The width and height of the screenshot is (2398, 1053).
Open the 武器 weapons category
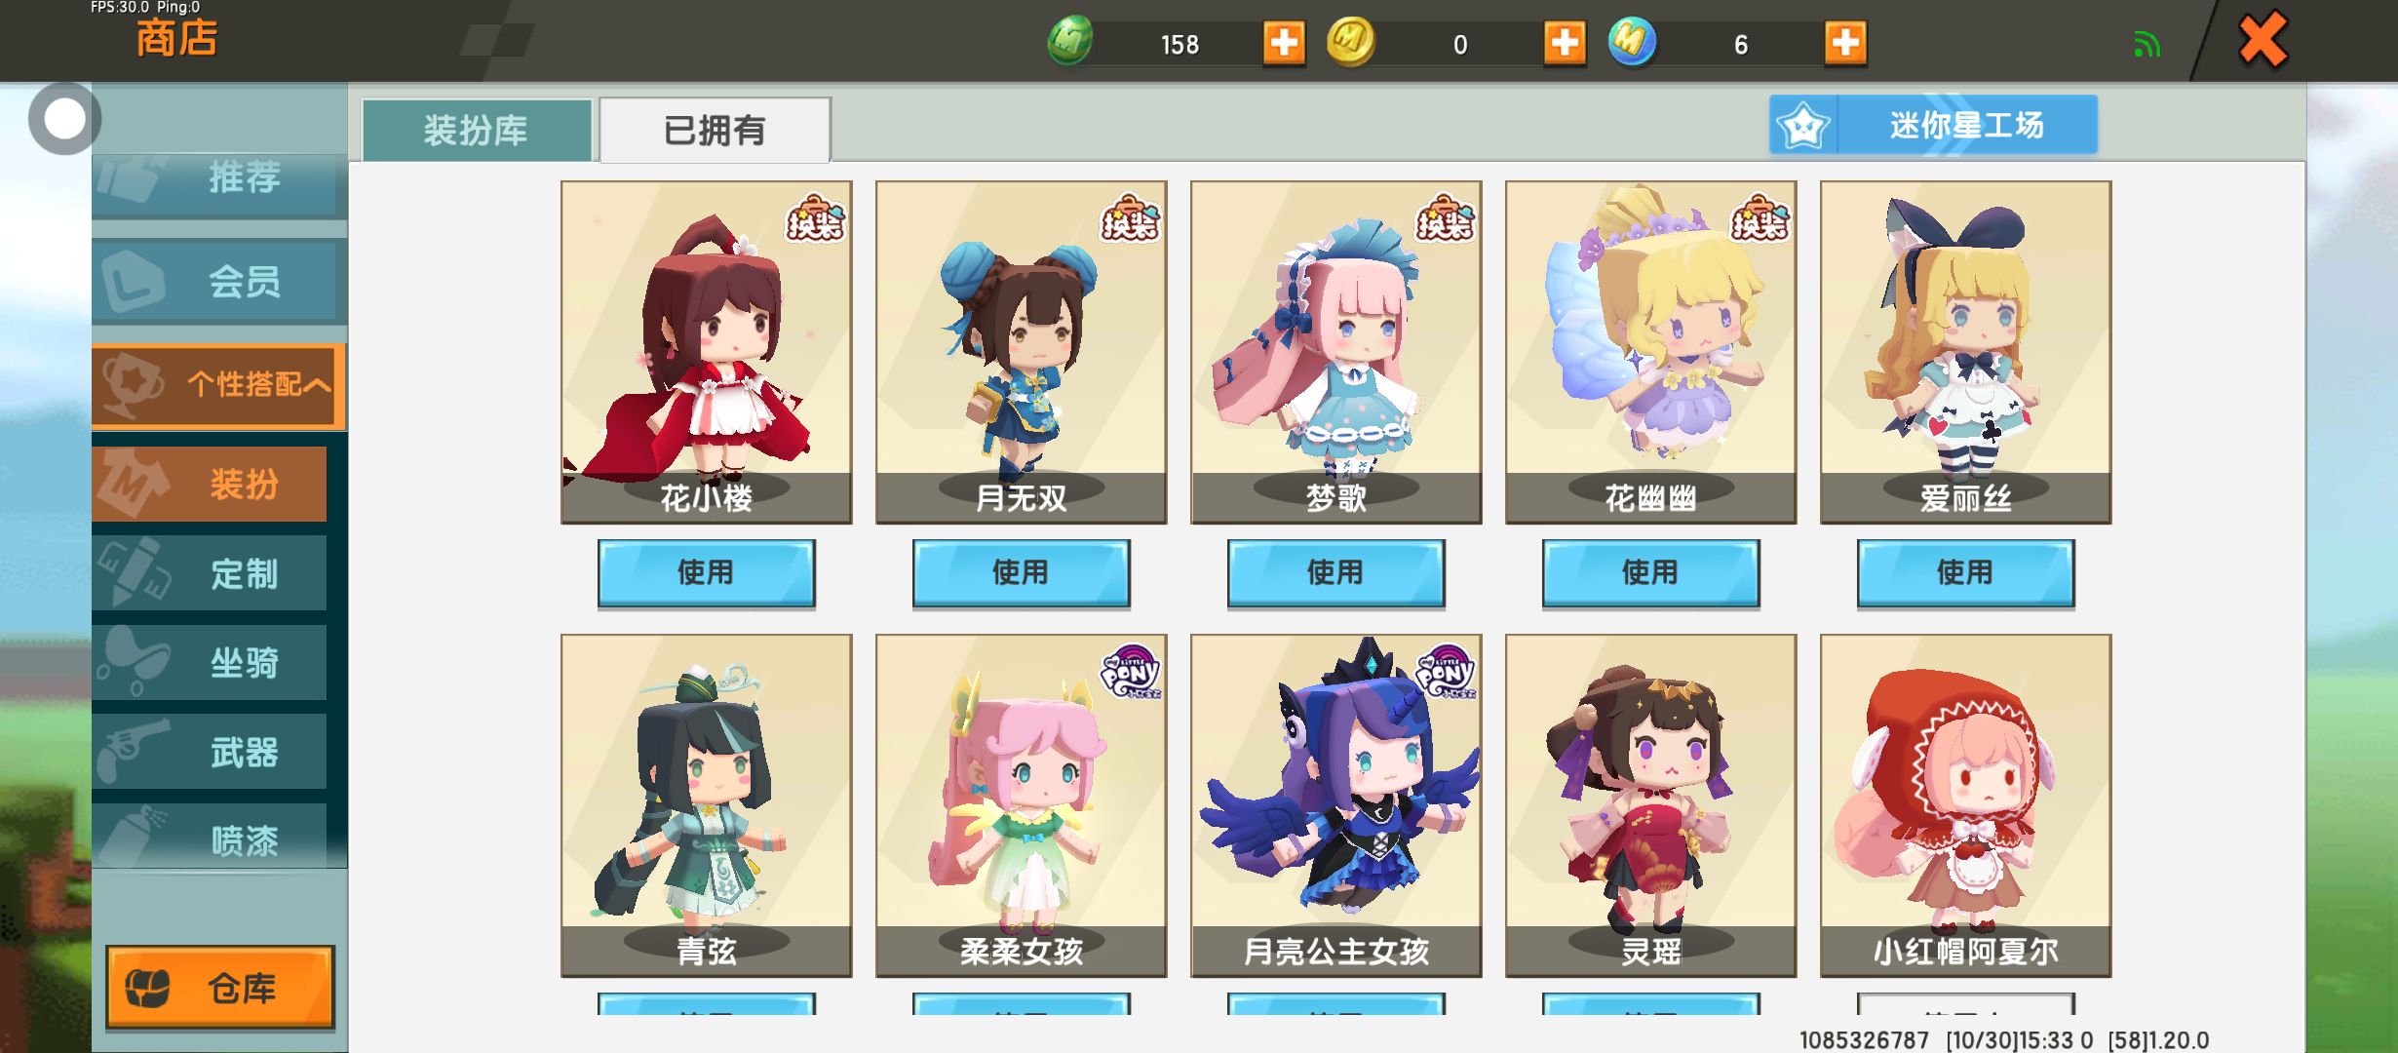pyautogui.click(x=210, y=752)
